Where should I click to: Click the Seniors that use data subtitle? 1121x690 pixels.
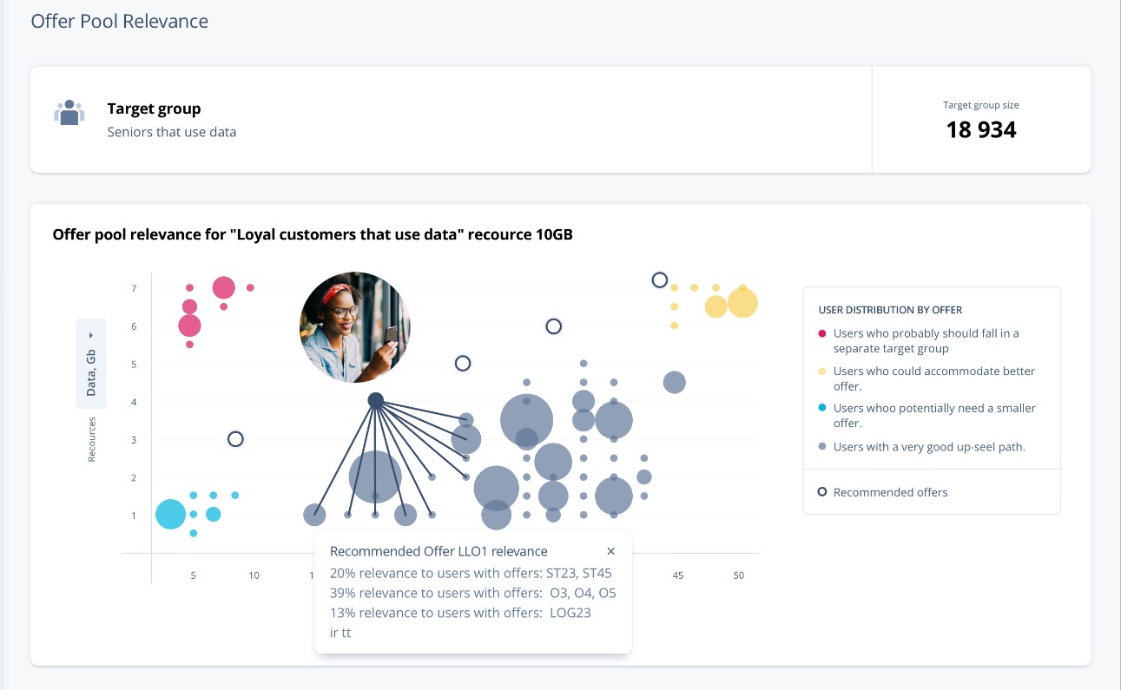(172, 132)
